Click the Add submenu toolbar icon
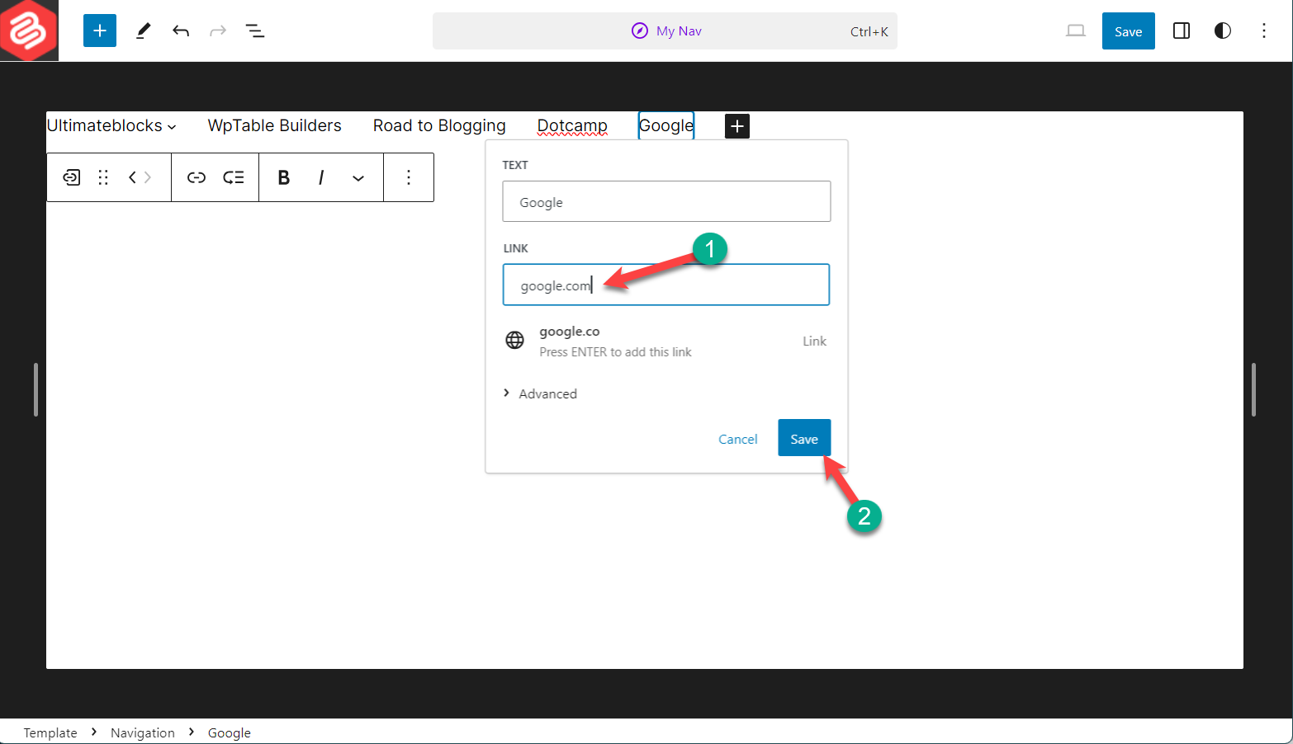The image size is (1293, 744). [x=234, y=177]
